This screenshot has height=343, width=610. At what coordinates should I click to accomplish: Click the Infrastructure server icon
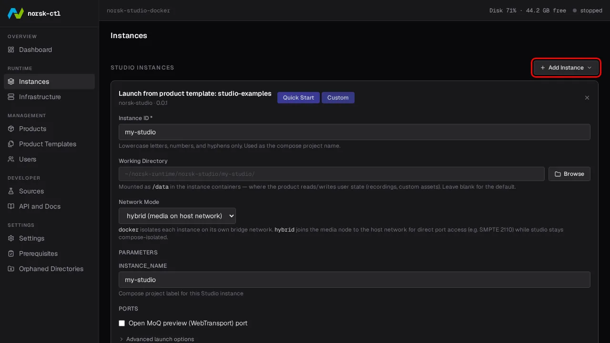(11, 97)
